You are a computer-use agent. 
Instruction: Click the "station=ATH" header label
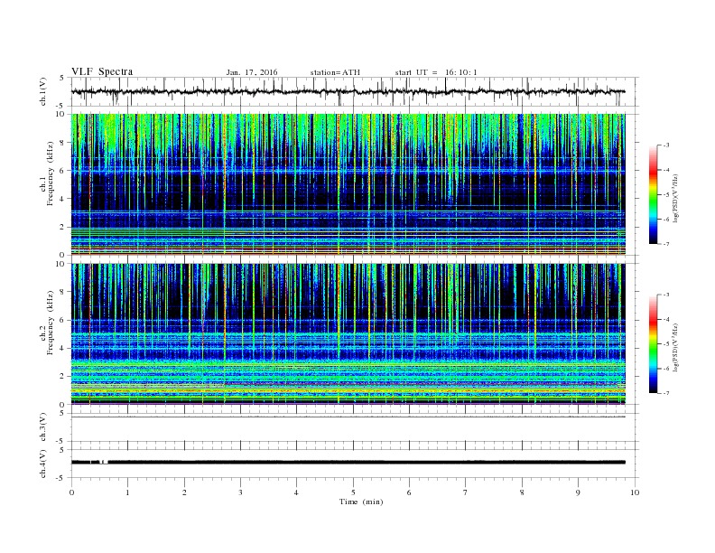click(x=335, y=72)
